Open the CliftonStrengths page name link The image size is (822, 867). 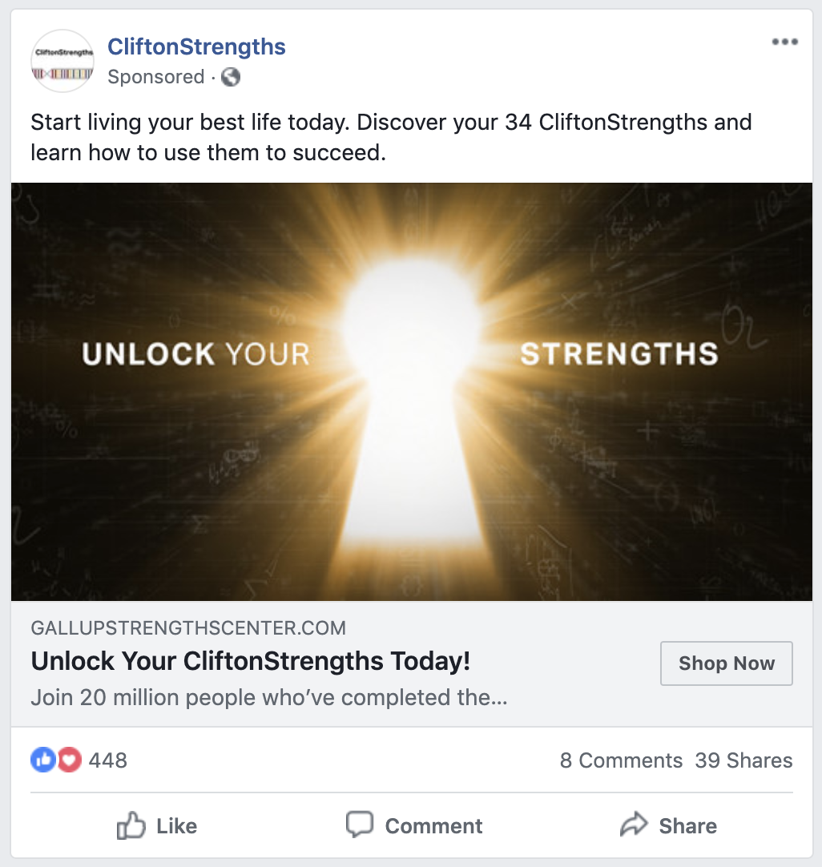pyautogui.click(x=196, y=47)
